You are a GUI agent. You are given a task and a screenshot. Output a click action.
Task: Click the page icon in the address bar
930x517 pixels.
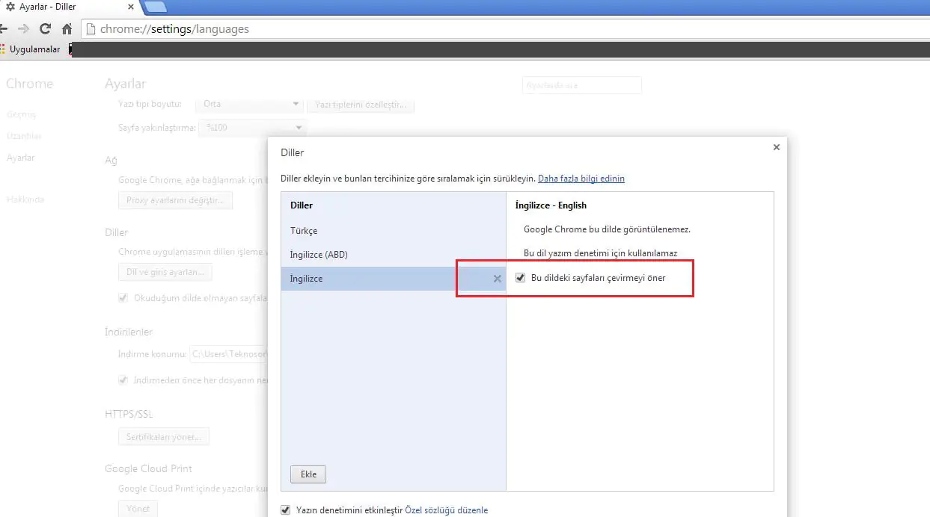(89, 28)
